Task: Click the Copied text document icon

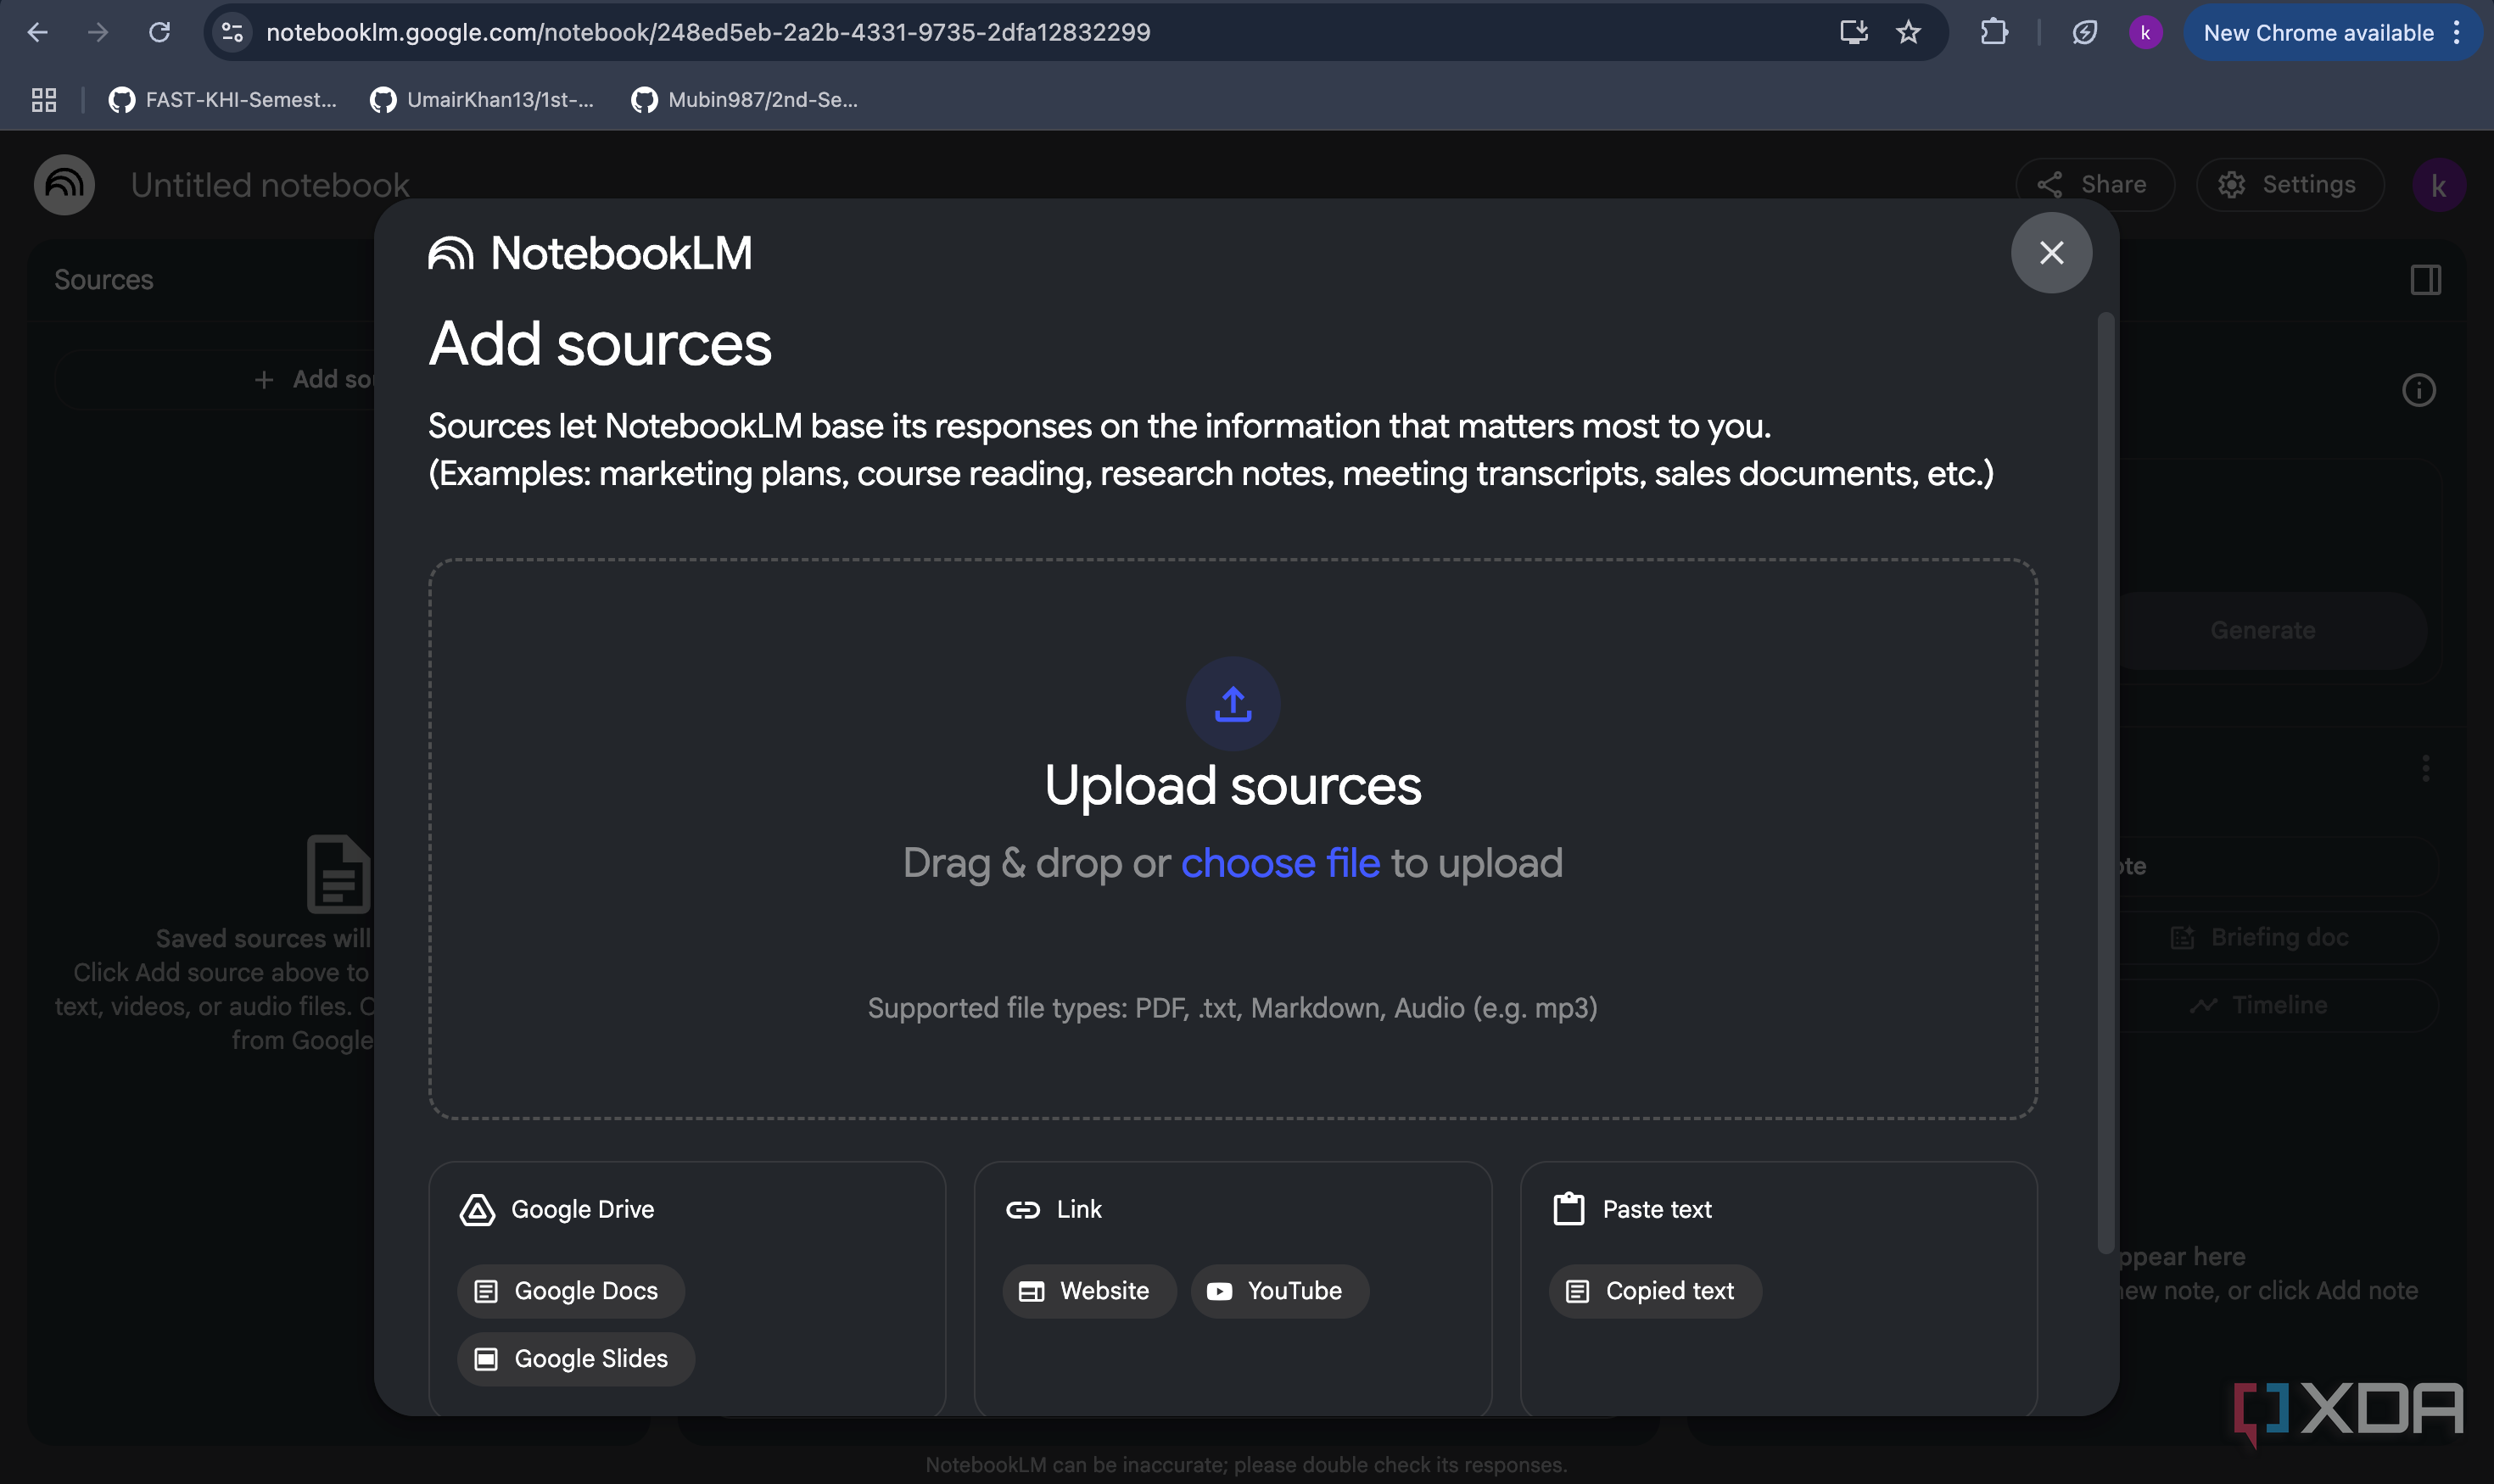Action: pyautogui.click(x=1577, y=1291)
